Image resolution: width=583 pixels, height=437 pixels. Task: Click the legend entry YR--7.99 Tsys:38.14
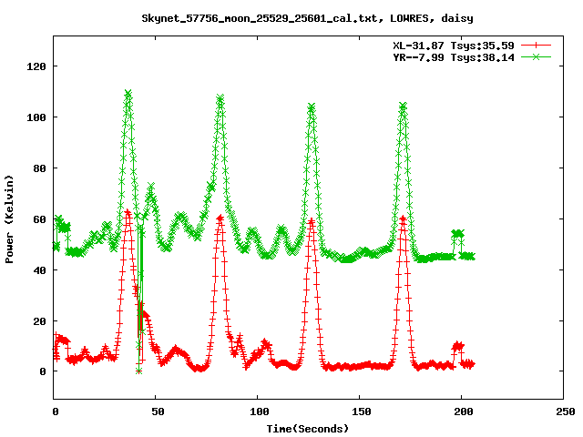click(x=454, y=57)
